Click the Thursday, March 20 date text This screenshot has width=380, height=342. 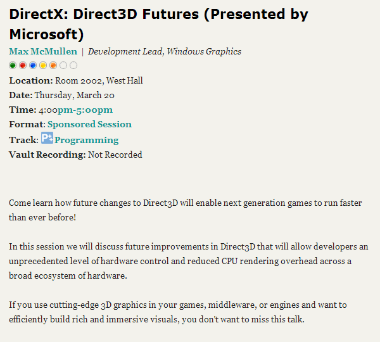pos(74,95)
